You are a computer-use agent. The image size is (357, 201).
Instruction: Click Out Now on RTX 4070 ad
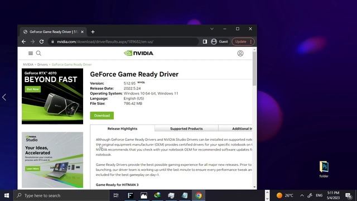point(32,89)
